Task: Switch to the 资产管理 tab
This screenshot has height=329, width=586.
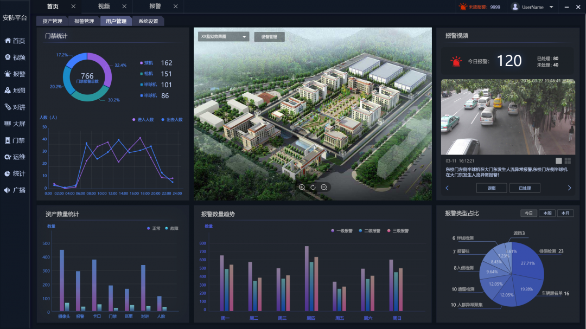Action: [52, 21]
